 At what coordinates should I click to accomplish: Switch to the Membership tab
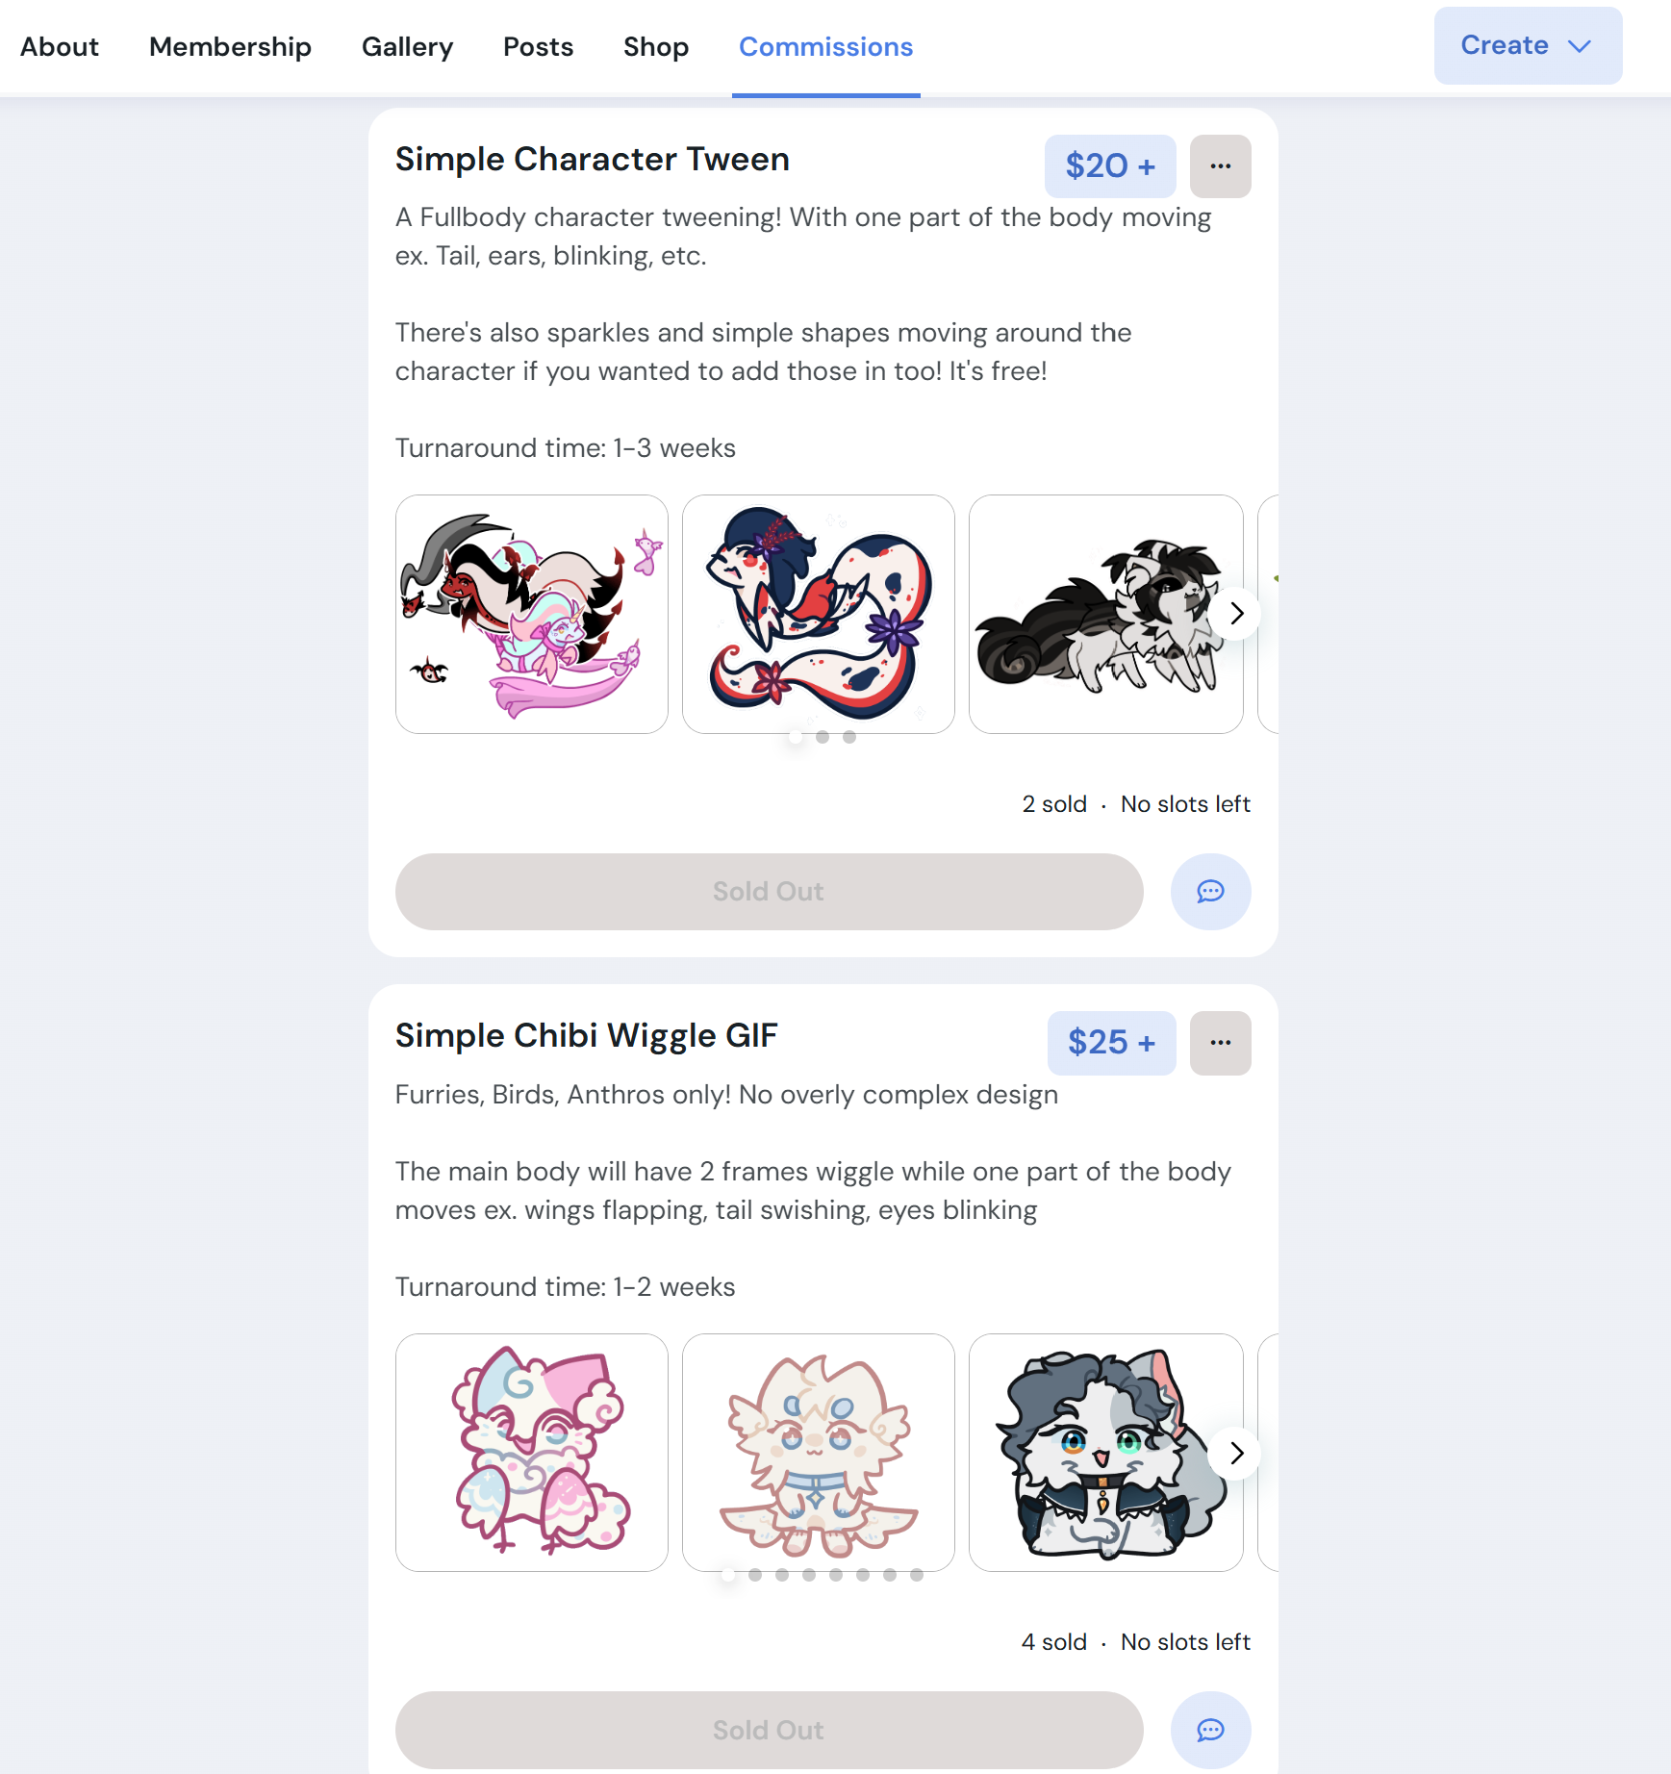(x=230, y=46)
